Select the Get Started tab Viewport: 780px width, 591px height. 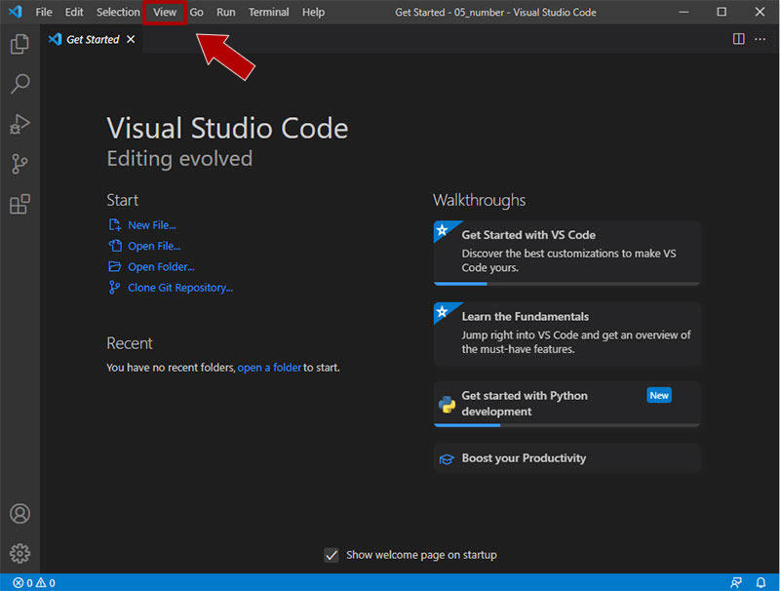click(92, 39)
